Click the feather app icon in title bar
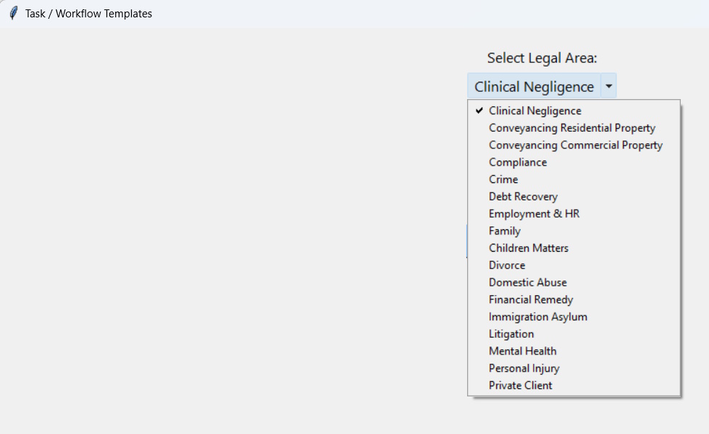Screen dimensions: 709x434 13,13
